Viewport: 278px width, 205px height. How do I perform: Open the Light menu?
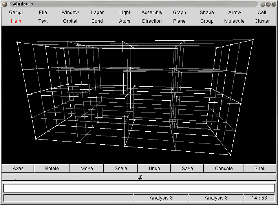pyautogui.click(x=124, y=13)
